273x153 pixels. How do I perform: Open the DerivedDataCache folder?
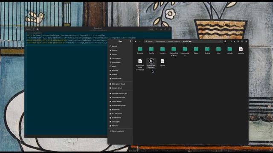(174, 51)
